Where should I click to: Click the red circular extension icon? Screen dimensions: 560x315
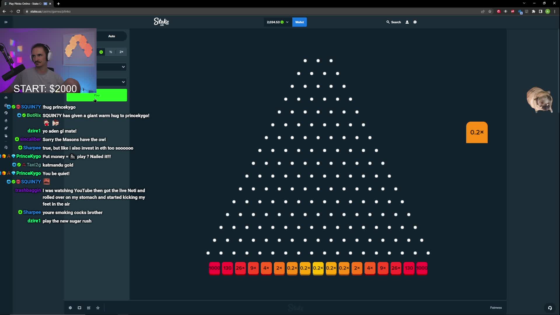(499, 11)
